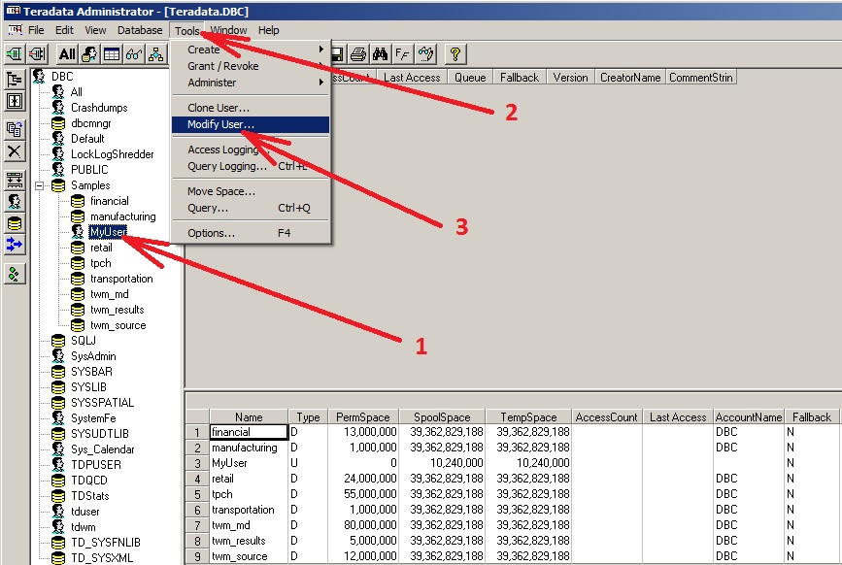This screenshot has width=842, height=565.
Task: Click the tree view sidebar icon
Action: pyautogui.click(x=15, y=80)
